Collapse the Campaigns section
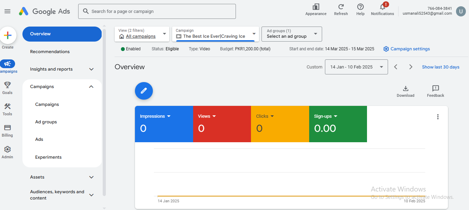Screen dimensions: 469x210 [x=62, y=86]
